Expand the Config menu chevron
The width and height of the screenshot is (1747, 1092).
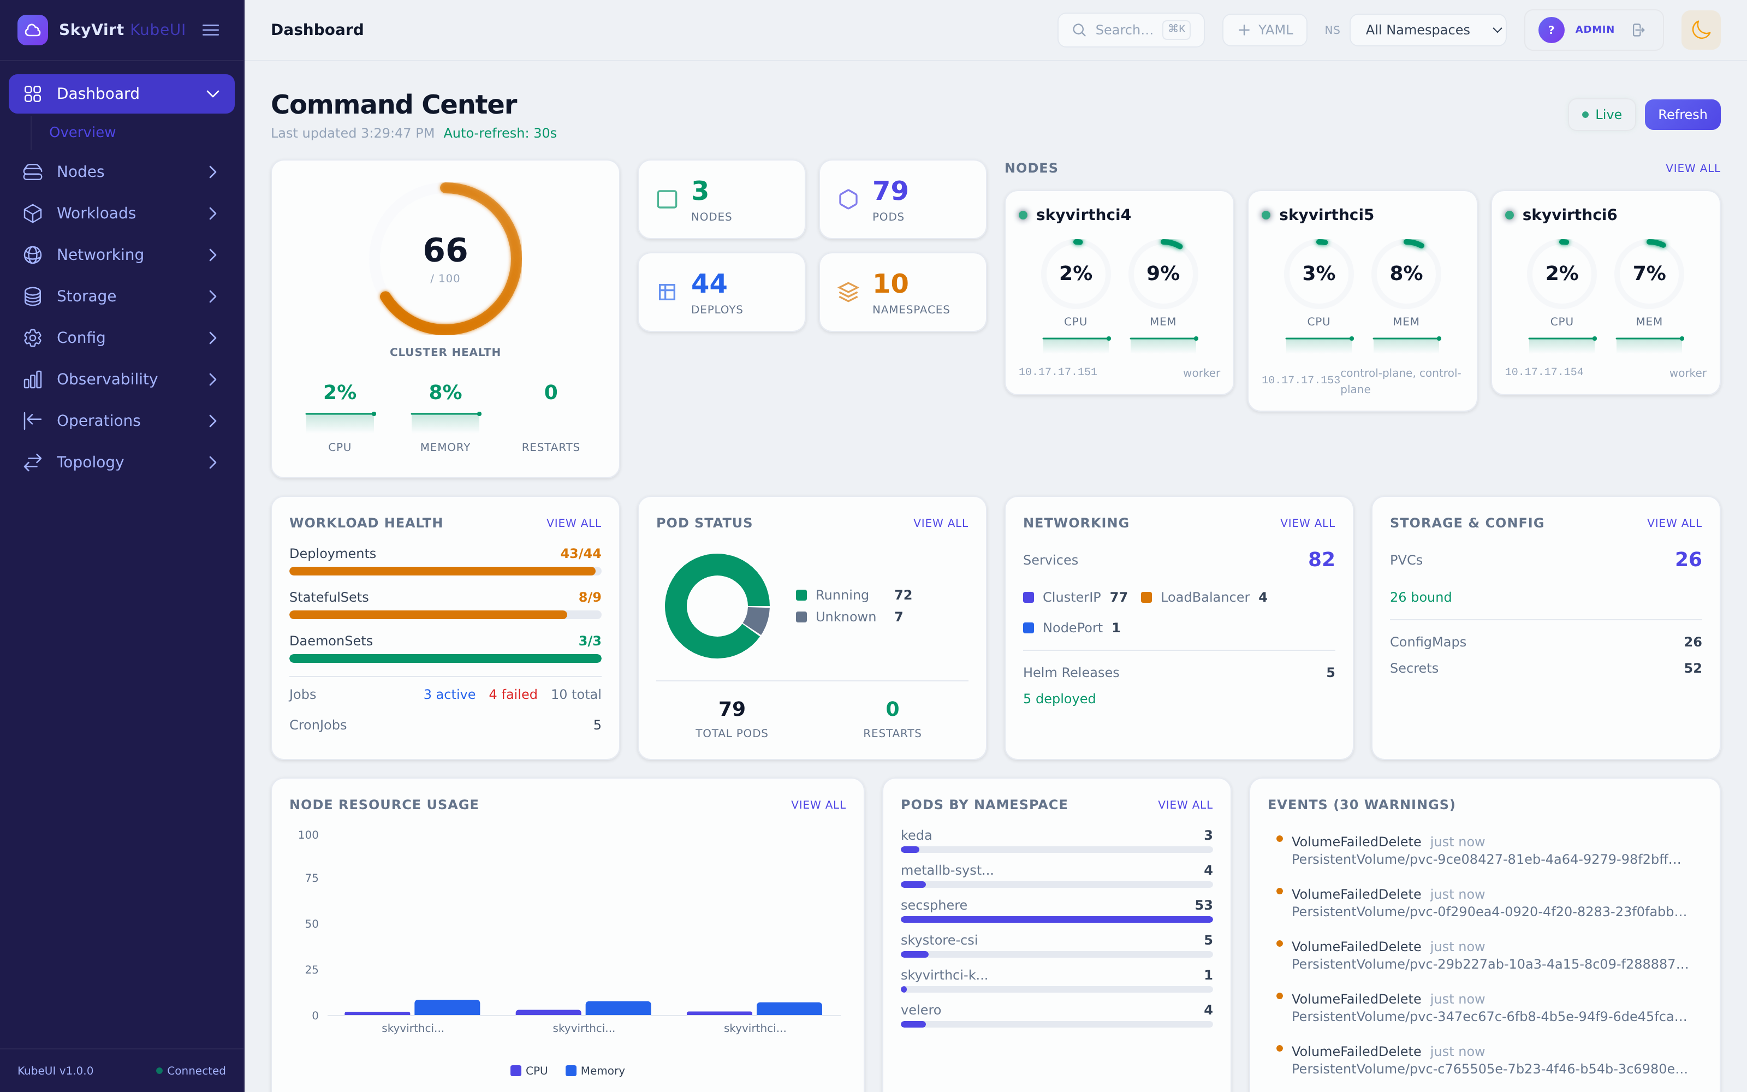213,338
